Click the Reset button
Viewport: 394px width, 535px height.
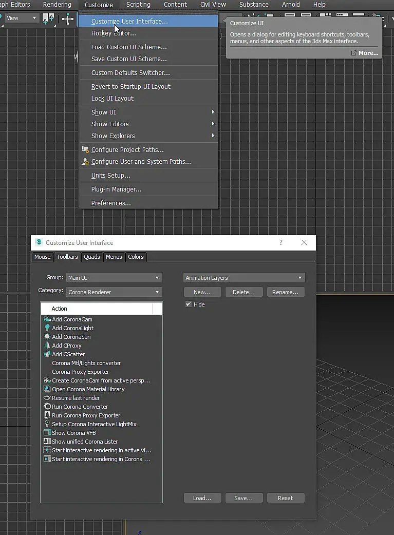pos(286,498)
